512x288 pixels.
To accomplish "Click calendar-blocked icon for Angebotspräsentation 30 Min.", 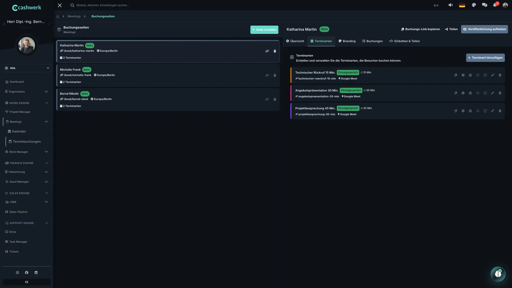I will pyautogui.click(x=470, y=93).
